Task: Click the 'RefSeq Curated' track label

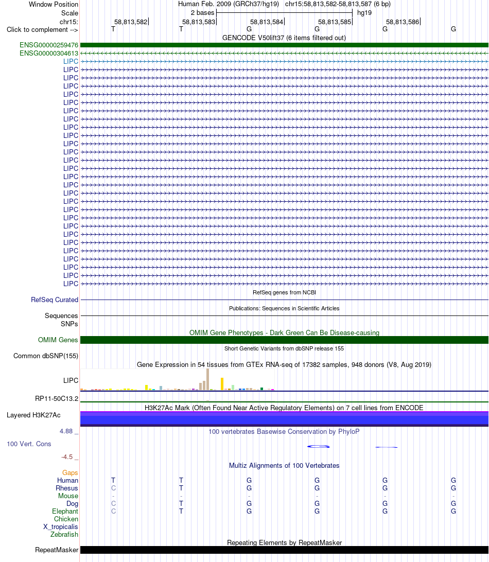Action: tap(55, 300)
